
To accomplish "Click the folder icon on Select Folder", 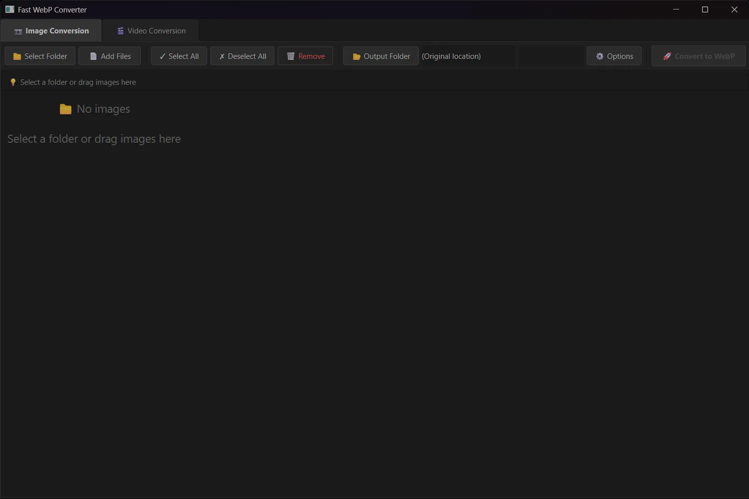I will point(16,56).
